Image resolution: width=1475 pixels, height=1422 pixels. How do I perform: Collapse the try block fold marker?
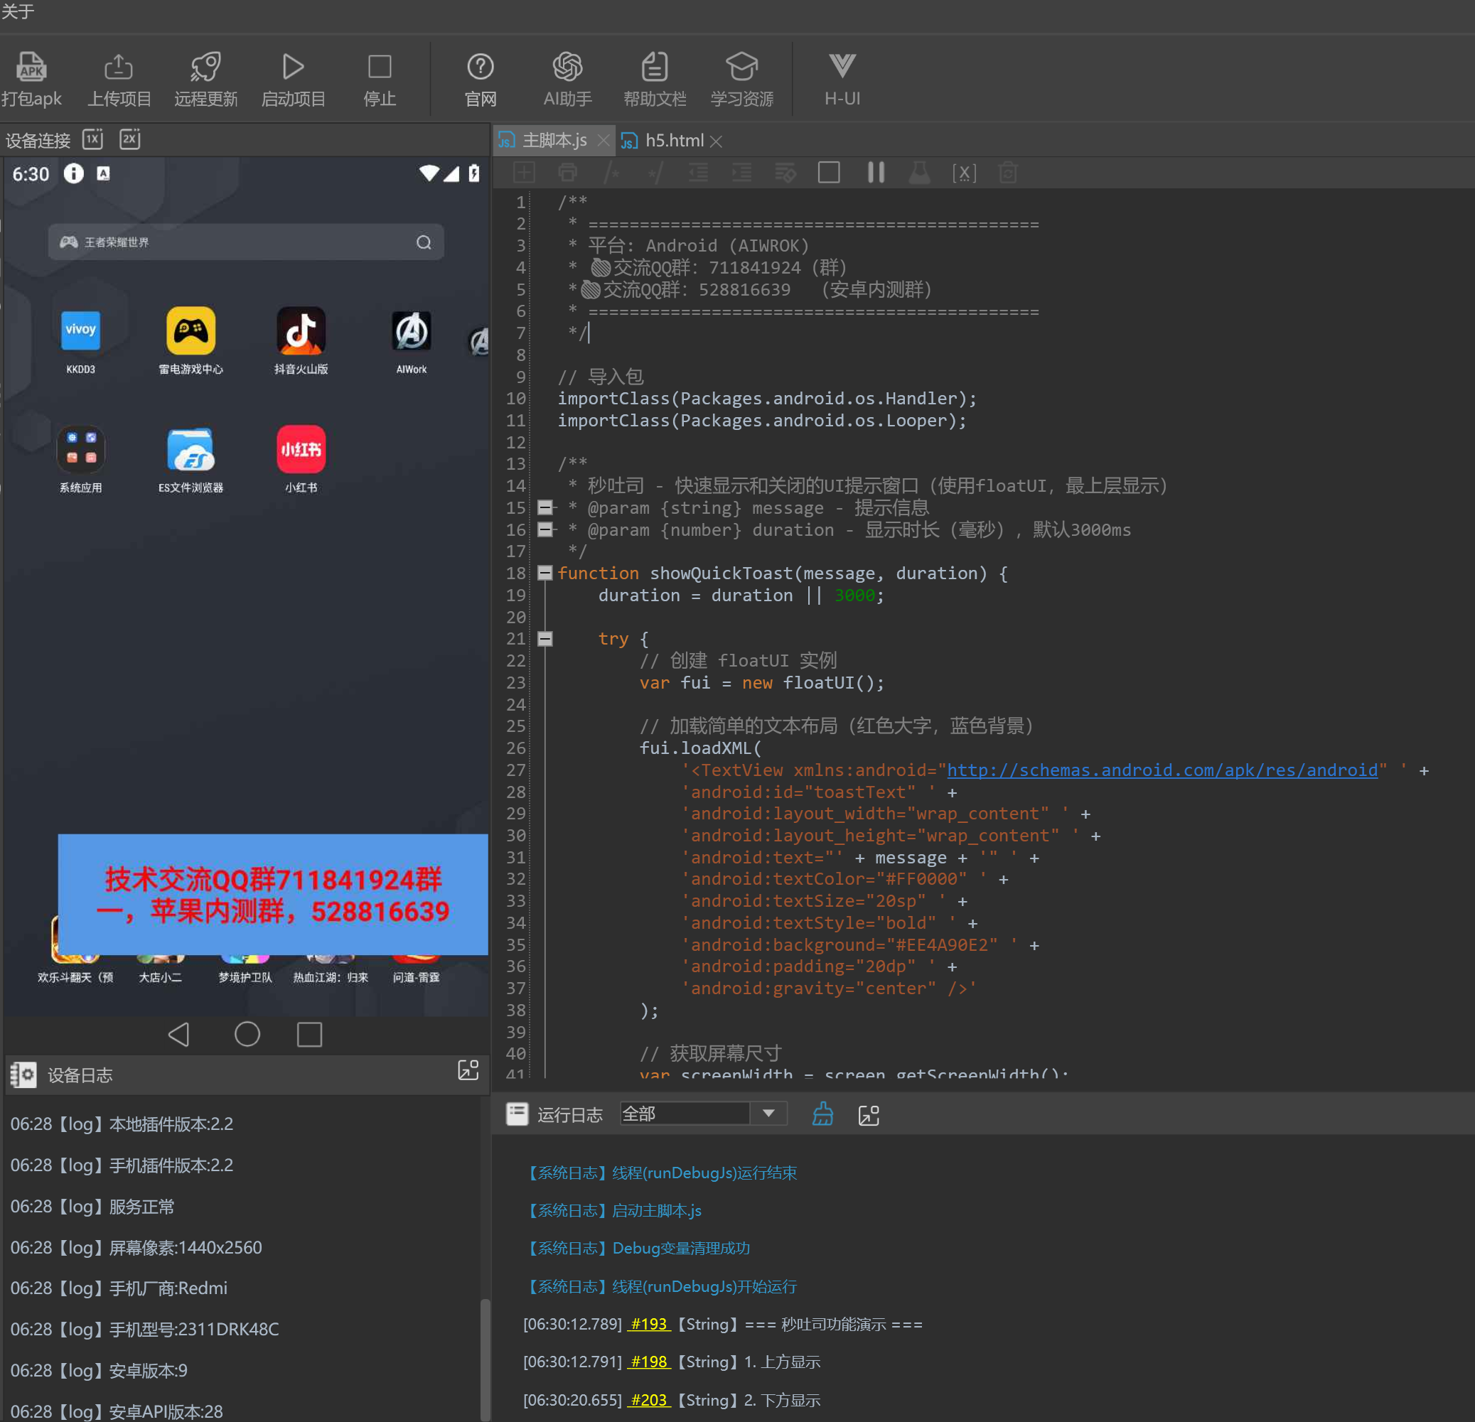[545, 639]
